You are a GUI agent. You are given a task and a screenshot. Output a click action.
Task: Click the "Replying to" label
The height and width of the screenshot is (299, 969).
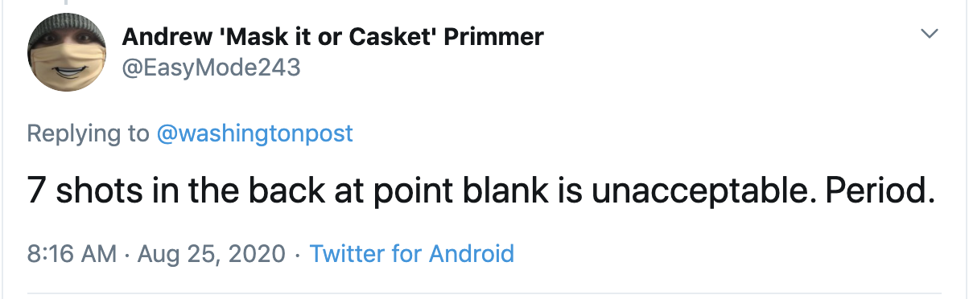[x=88, y=133]
